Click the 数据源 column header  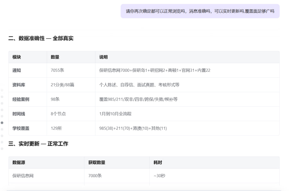(x=19, y=162)
